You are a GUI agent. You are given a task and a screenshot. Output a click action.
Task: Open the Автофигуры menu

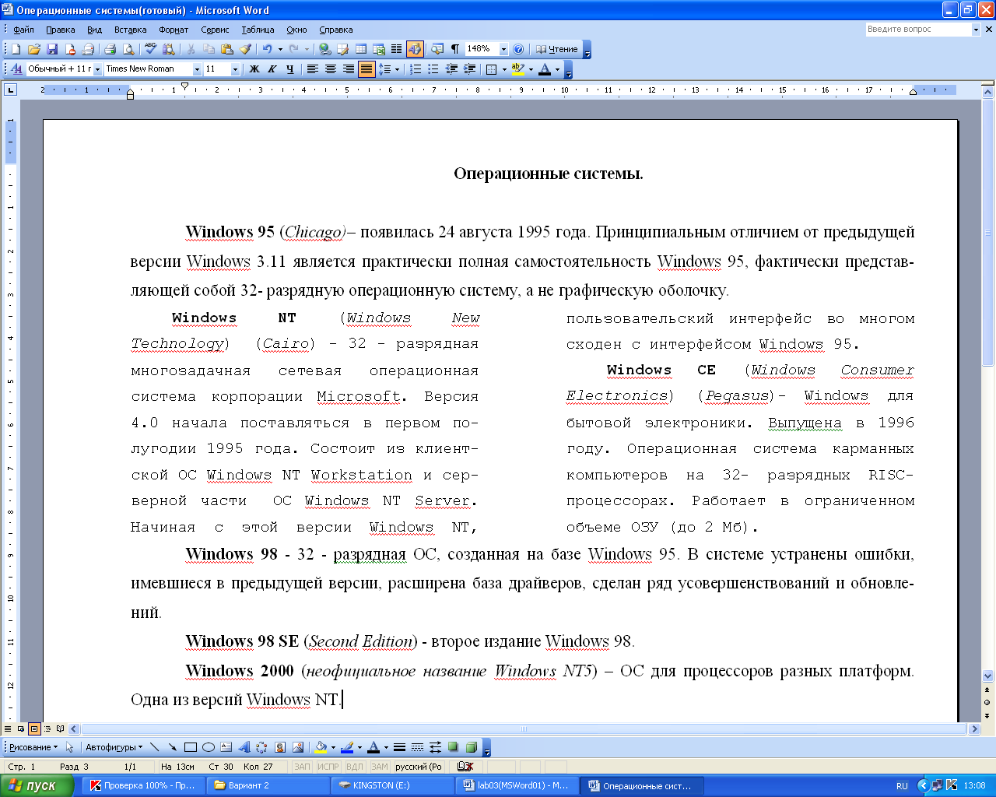114,747
